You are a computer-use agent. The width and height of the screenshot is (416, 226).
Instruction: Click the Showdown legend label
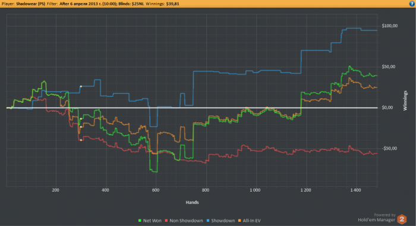pyautogui.click(x=223, y=221)
